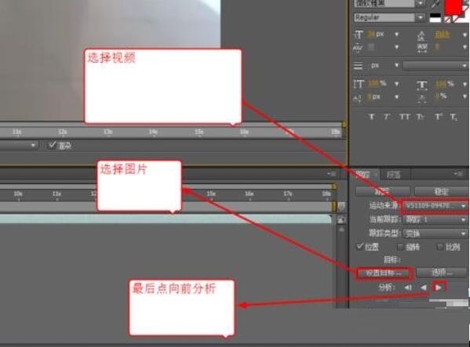Open the timeline panel options menu
The width and height of the screenshot is (470, 347).
click(332, 174)
